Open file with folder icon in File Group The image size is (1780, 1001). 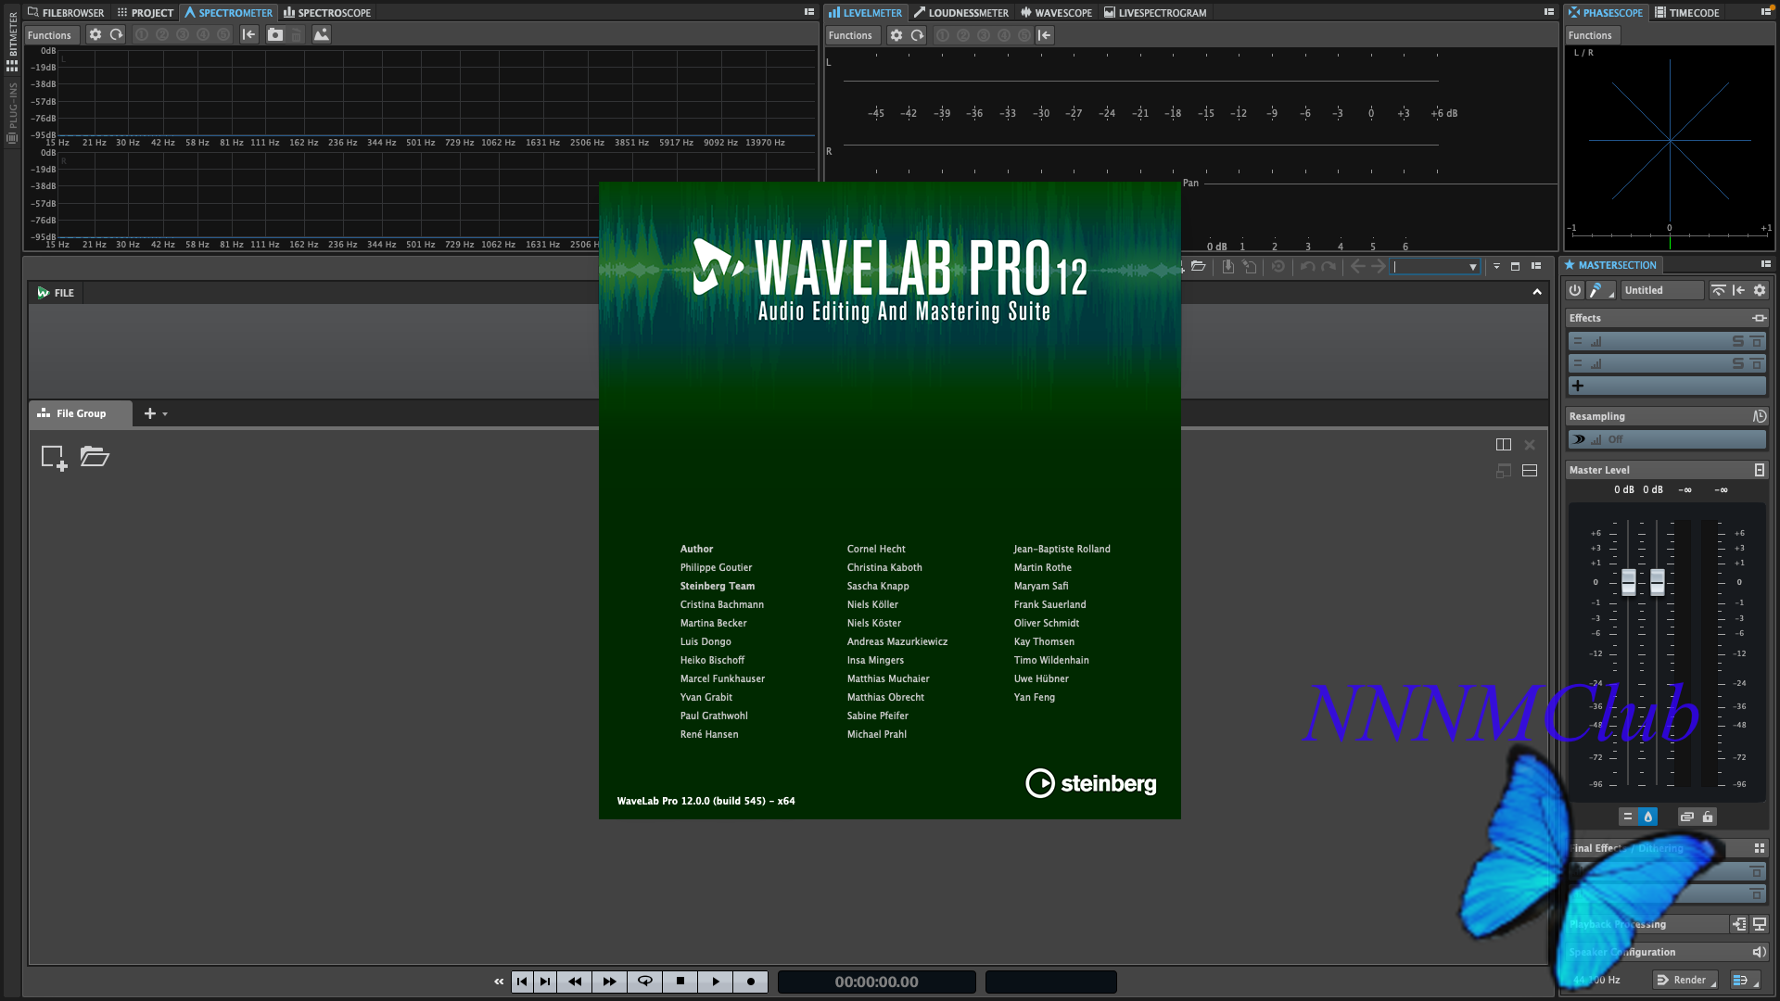[x=95, y=456]
